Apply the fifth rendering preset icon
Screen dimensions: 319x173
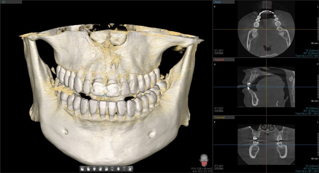click(x=106, y=168)
